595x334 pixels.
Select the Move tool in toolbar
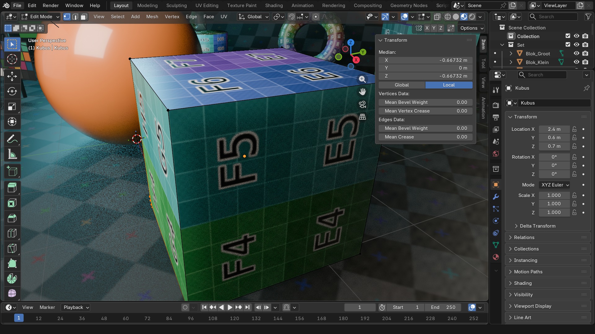point(12,76)
